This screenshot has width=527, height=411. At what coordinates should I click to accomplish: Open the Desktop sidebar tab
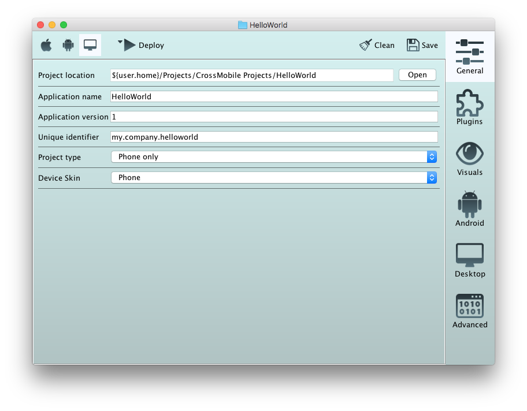click(470, 260)
